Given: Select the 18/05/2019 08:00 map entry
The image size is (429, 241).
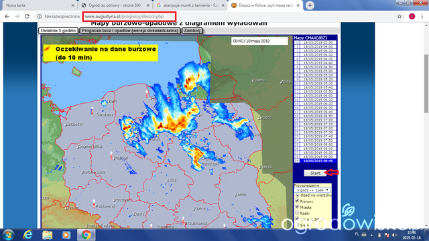Looking at the screenshot, I should 315,145.
